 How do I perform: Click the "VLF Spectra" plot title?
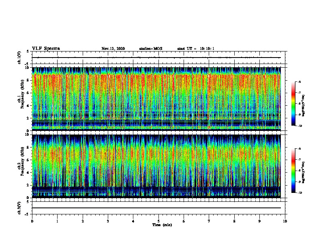pyautogui.click(x=46, y=49)
